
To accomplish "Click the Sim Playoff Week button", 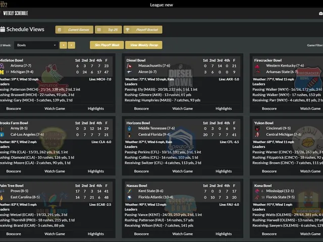I will (x=107, y=45).
